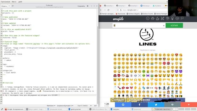Open the objects light bulb category icon
This screenshot has height=111, width=197.
pos(172,18)
